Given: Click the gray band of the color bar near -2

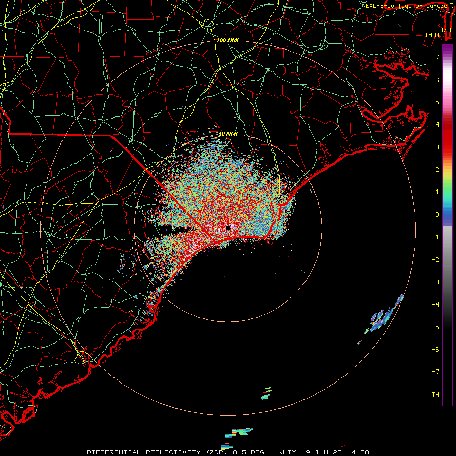Looking at the screenshot, I should [447, 259].
